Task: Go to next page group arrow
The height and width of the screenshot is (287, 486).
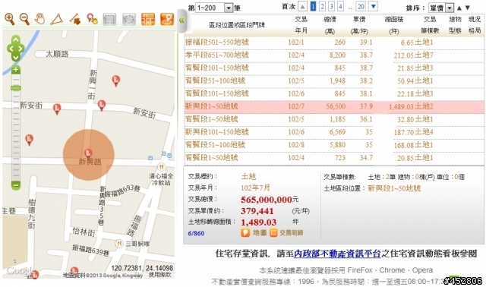Action: [373, 7]
